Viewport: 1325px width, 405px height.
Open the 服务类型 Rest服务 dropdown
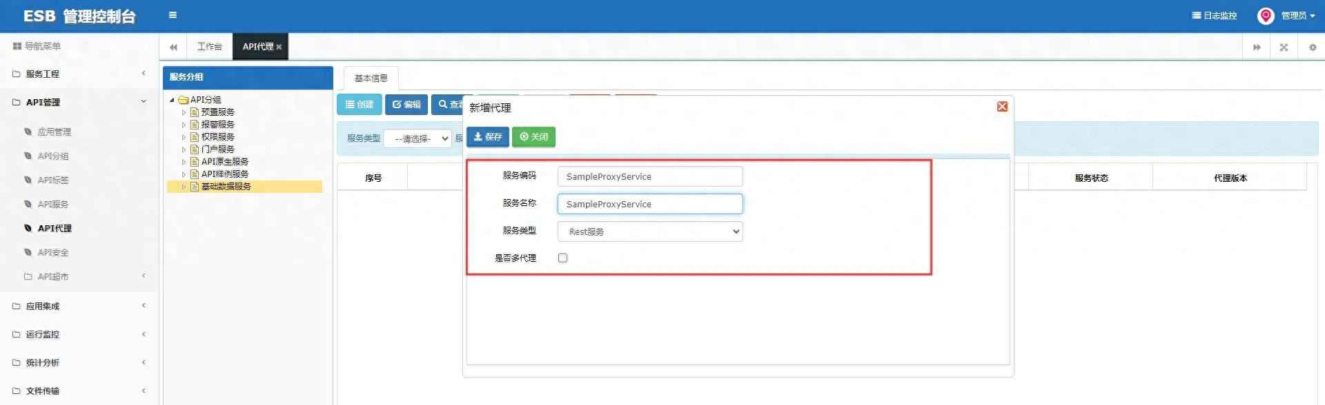click(x=650, y=231)
